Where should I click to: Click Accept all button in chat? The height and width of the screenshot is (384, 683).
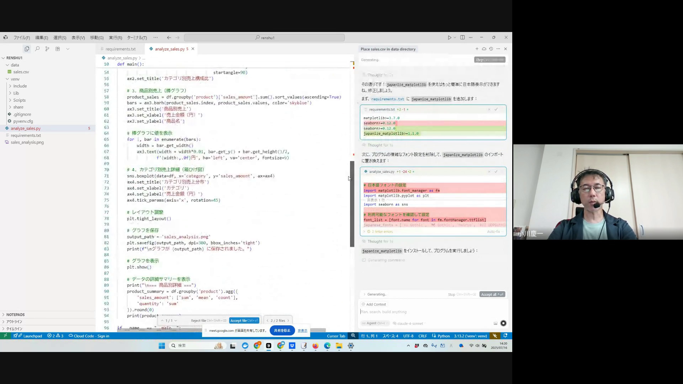[492, 294]
